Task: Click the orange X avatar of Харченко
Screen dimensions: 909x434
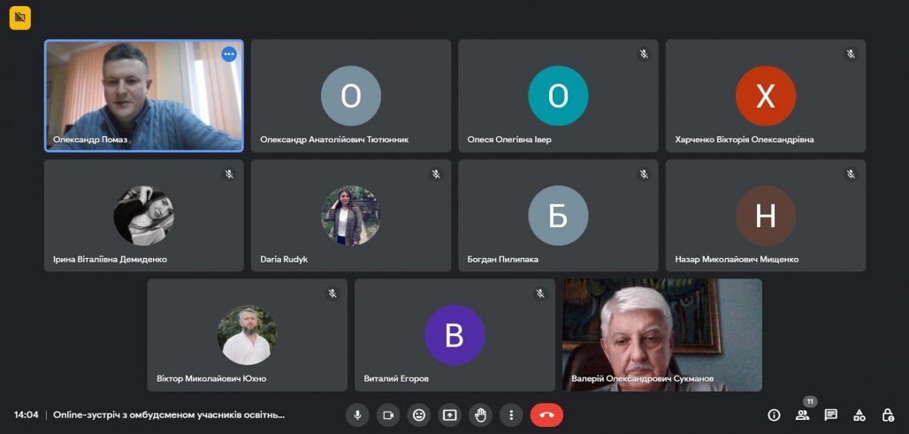Action: 765,95
